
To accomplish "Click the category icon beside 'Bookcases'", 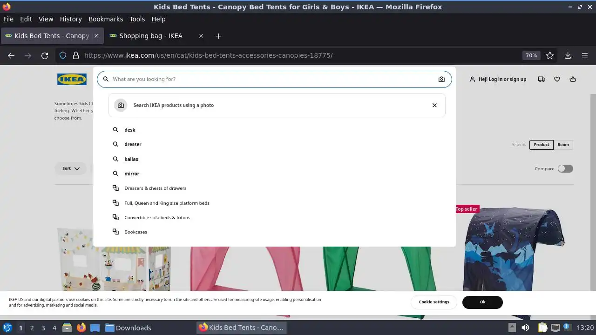I will coord(116,232).
